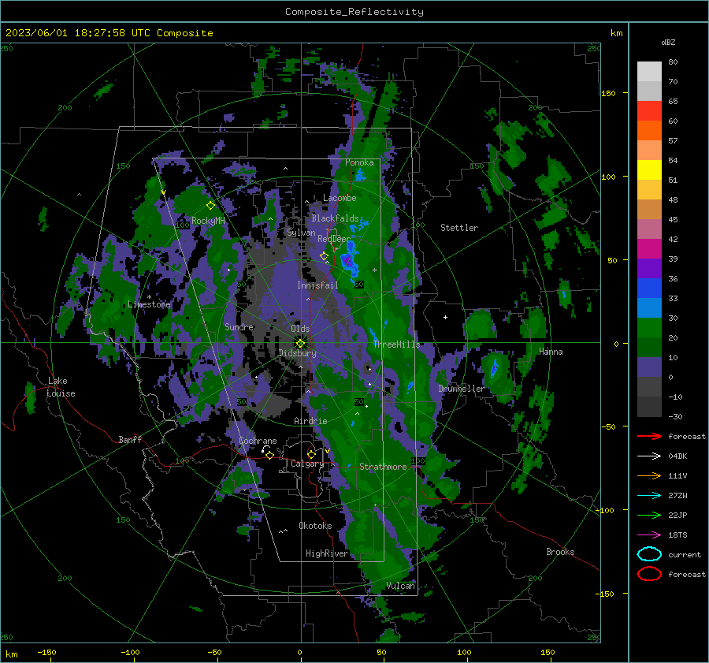Click the Blackfalds city label
Image resolution: width=709 pixels, height=663 pixels.
(x=335, y=218)
